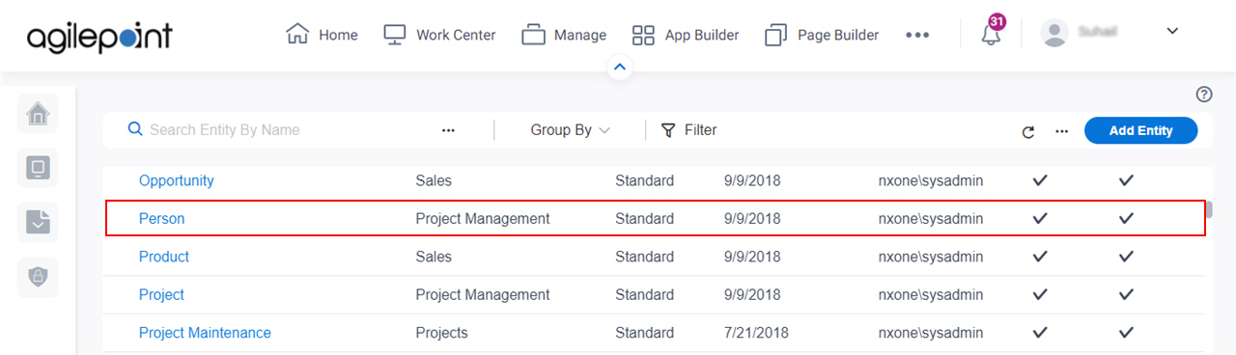Open the Product entity link
Image resolution: width=1236 pixels, height=355 pixels.
164,257
